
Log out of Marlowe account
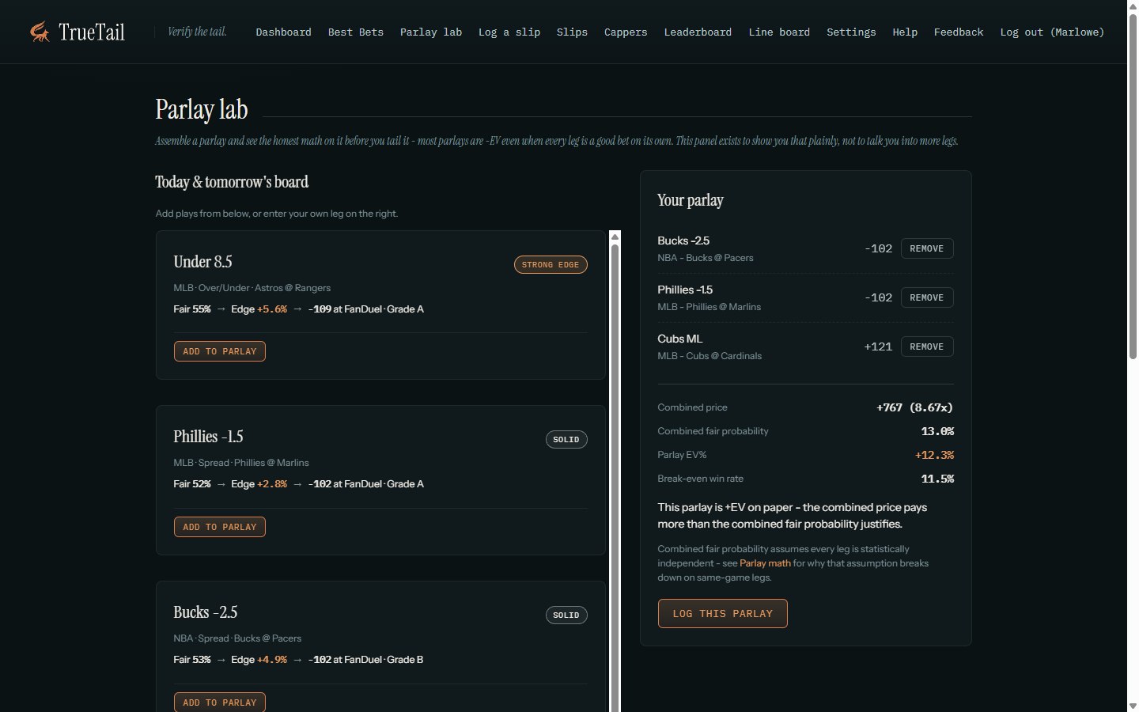1052,32
